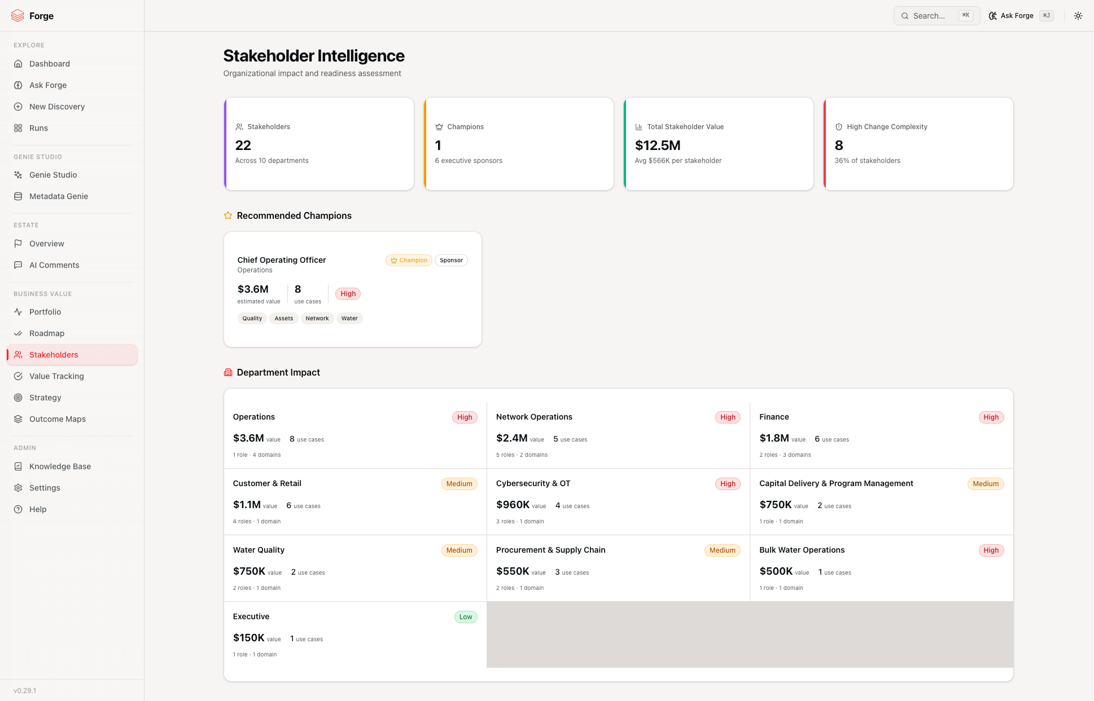The height and width of the screenshot is (701, 1094).
Task: Toggle the light/dark theme sun icon
Action: click(x=1078, y=16)
